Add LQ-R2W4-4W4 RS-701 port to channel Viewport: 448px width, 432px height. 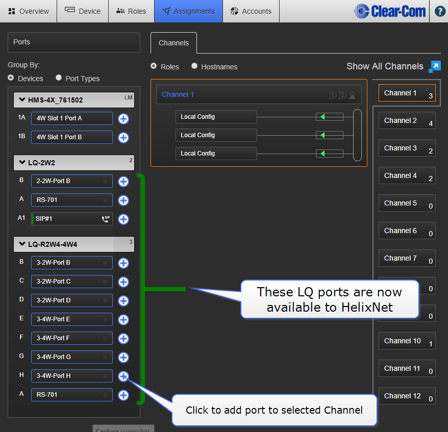[x=123, y=395]
